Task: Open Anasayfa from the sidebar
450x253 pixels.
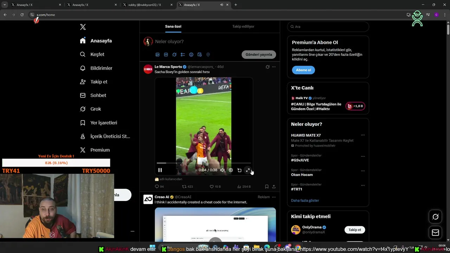Action: 96,41
